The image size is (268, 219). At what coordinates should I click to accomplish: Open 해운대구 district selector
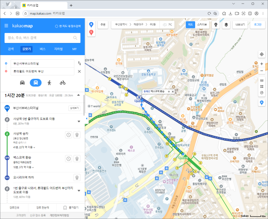[x=138, y=25]
